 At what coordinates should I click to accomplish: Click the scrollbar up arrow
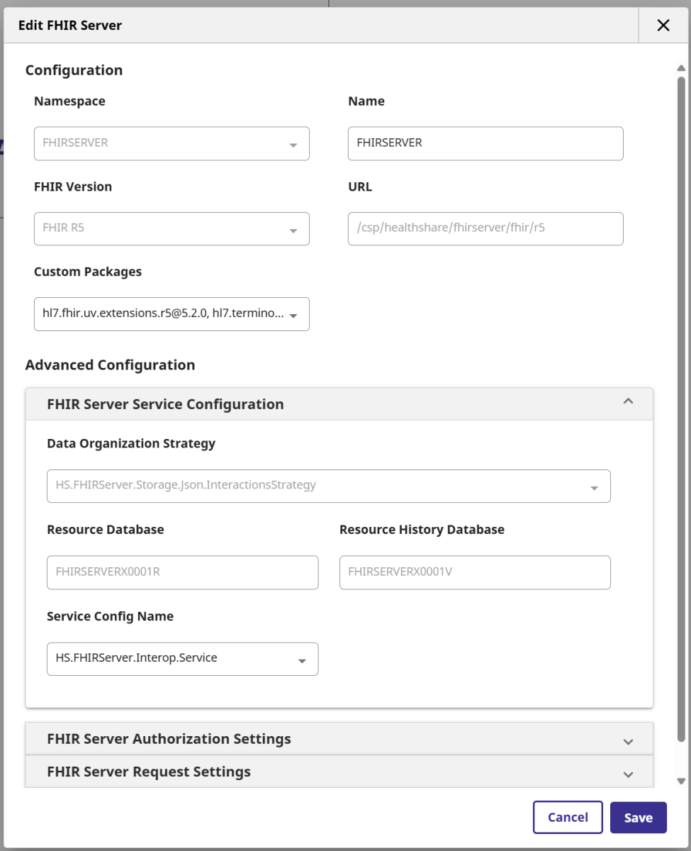click(681, 69)
